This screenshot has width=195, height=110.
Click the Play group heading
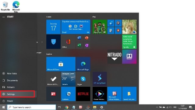94,17
